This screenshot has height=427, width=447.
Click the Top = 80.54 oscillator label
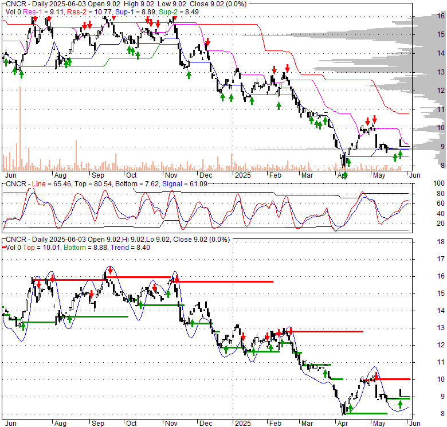92,184
